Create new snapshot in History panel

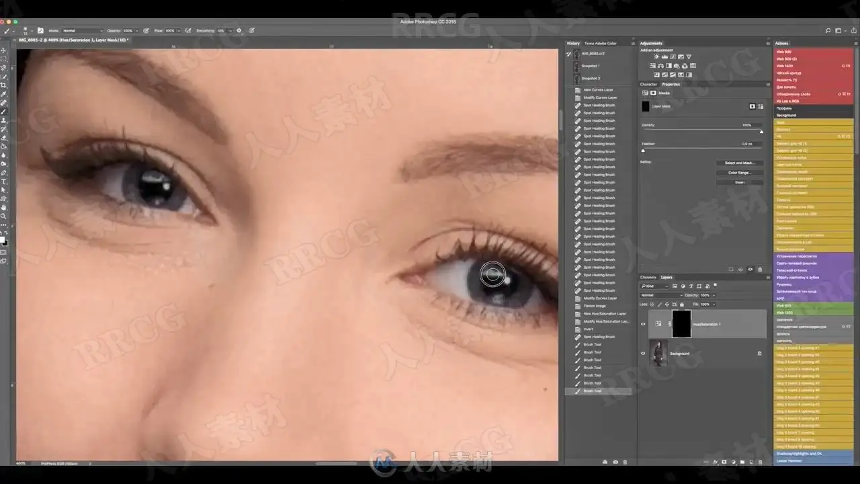click(x=615, y=462)
